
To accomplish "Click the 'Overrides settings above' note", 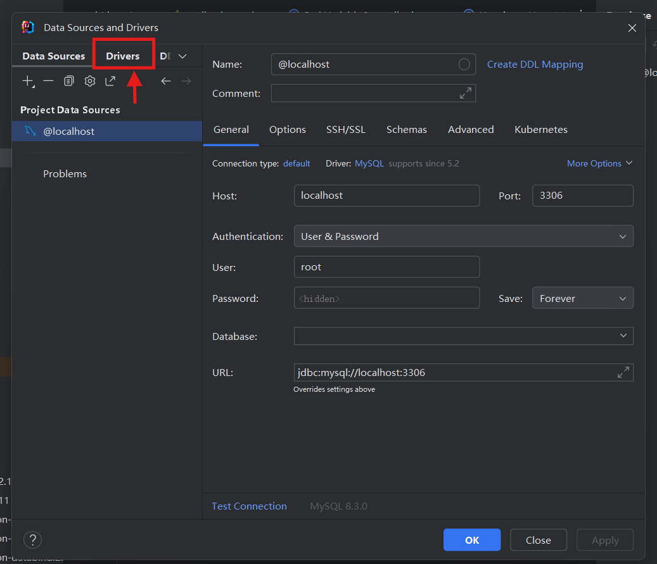I will 334,389.
